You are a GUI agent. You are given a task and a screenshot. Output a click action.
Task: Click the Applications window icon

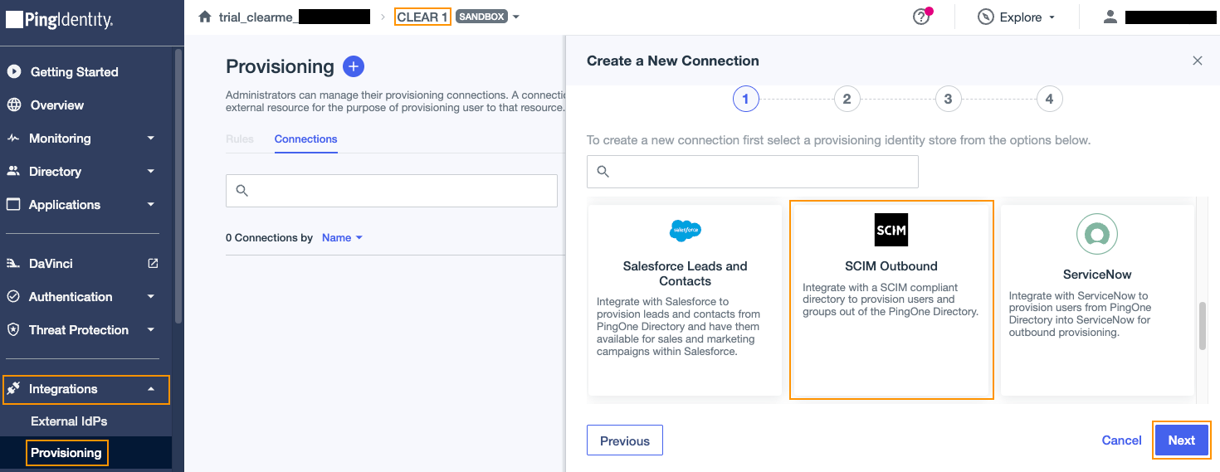click(x=14, y=205)
